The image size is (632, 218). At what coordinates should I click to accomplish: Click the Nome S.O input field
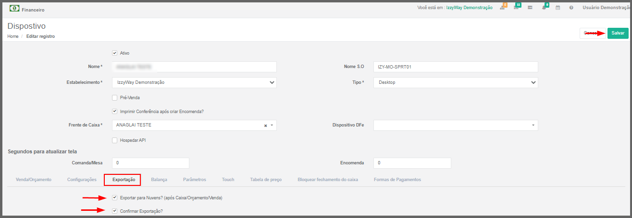pyautogui.click(x=455, y=67)
